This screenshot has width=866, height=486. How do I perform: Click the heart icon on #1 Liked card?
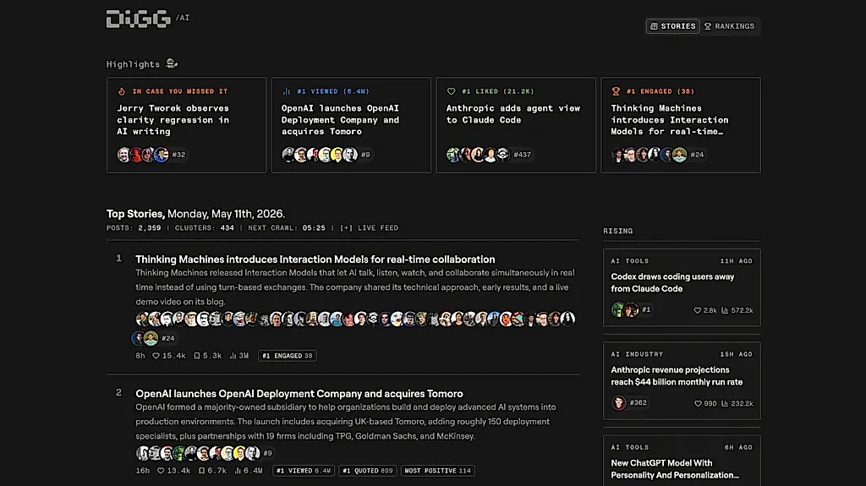[452, 91]
